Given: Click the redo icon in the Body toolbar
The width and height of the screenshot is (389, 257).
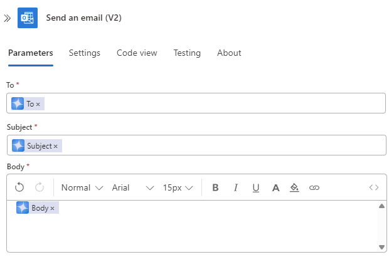Looking at the screenshot, I should click(x=40, y=187).
